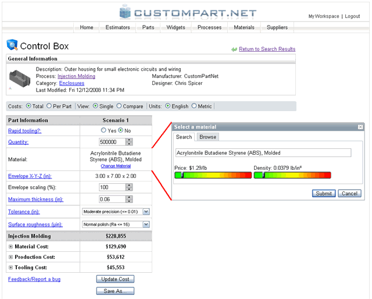Expand the Tooling Cost breakdown
This screenshot has width=372, height=299.
click(10, 268)
